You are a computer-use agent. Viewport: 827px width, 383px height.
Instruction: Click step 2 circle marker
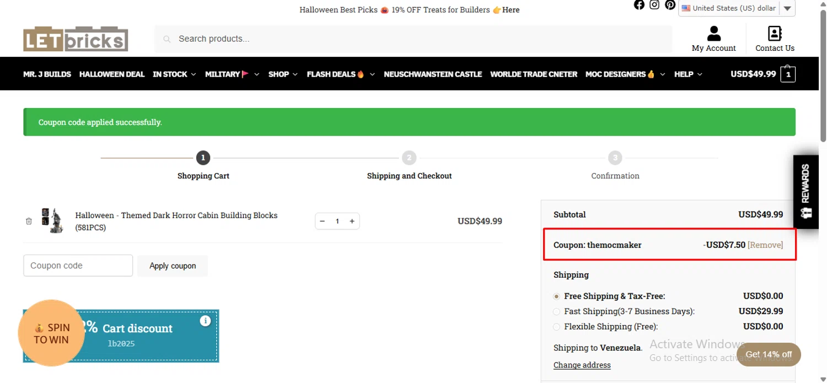(x=409, y=158)
